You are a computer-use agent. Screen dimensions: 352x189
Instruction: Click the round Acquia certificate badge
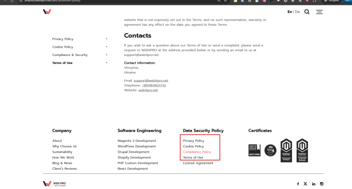(x=270, y=150)
